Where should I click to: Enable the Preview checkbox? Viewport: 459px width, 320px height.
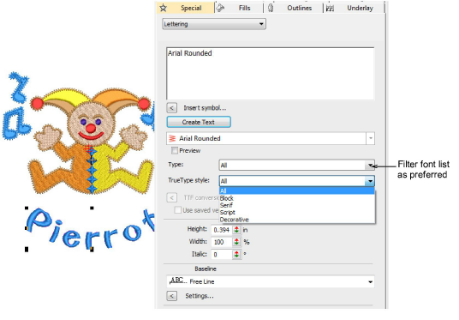coord(175,151)
